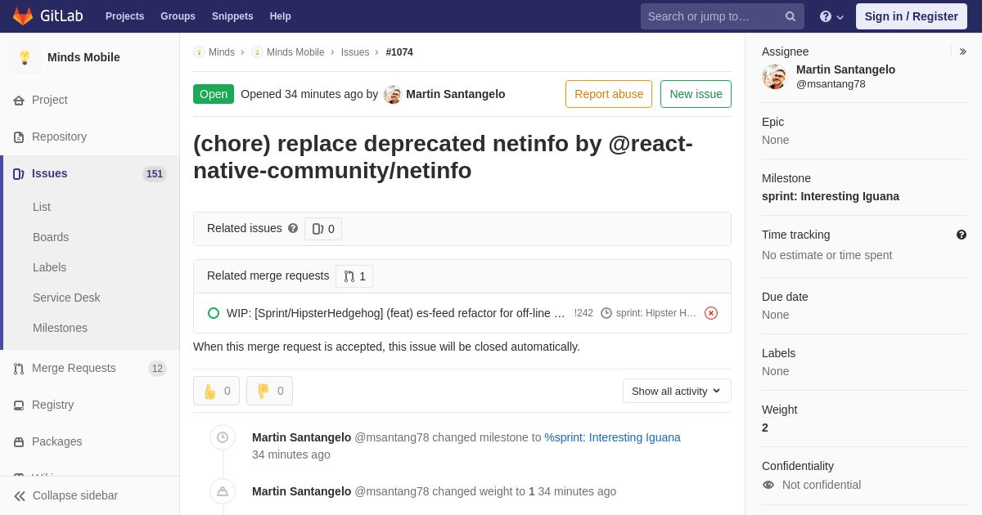Click author avatar next to Opened text
Image resolution: width=982 pixels, height=515 pixels.
[x=393, y=95]
